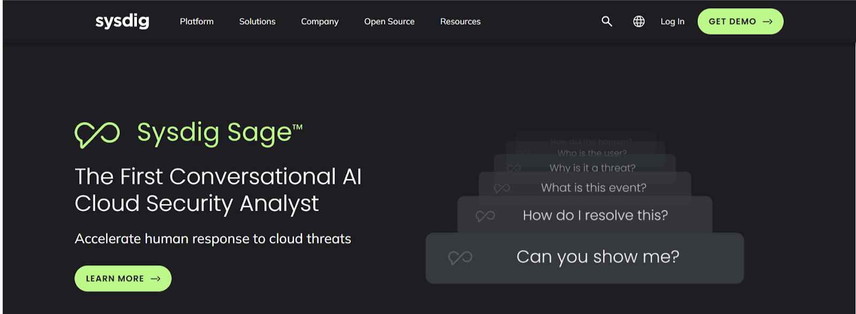Open the Company menu

[320, 22]
